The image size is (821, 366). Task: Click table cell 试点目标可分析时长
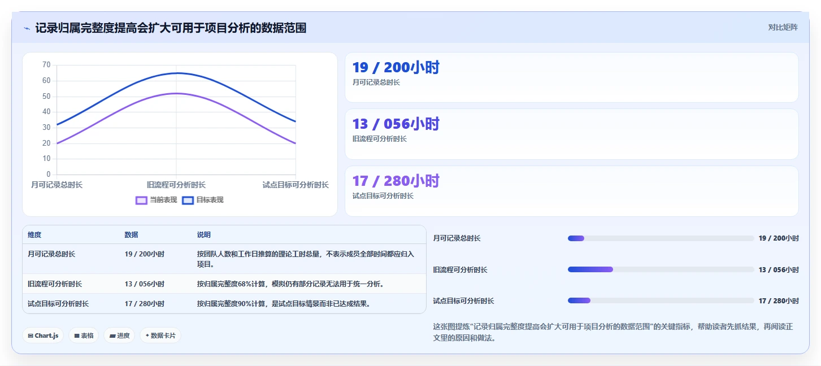pos(58,304)
